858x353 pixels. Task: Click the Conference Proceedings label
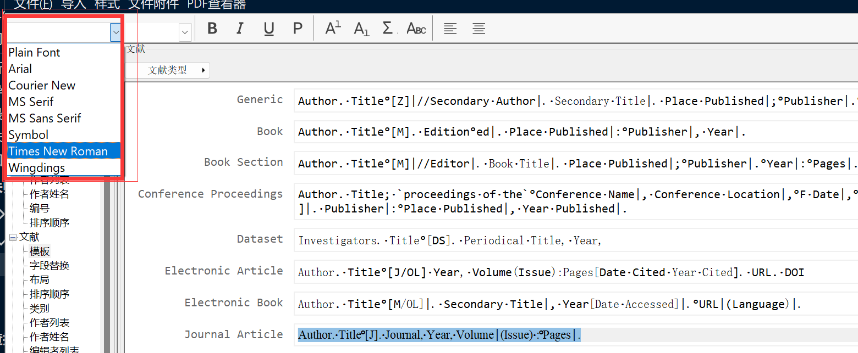[x=211, y=194]
